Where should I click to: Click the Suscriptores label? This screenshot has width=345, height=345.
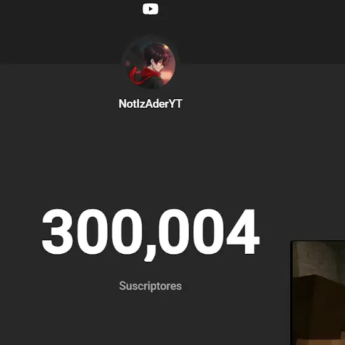coord(150,286)
